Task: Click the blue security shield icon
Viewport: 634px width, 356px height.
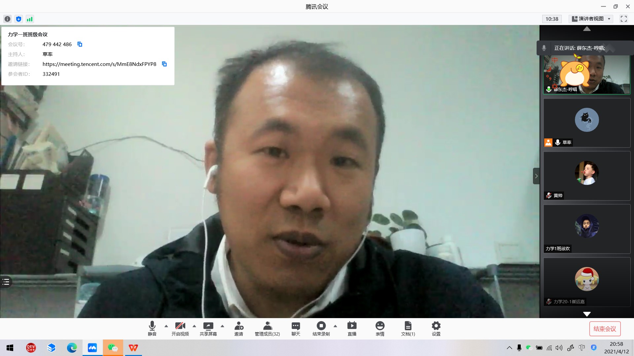Action: click(x=19, y=19)
